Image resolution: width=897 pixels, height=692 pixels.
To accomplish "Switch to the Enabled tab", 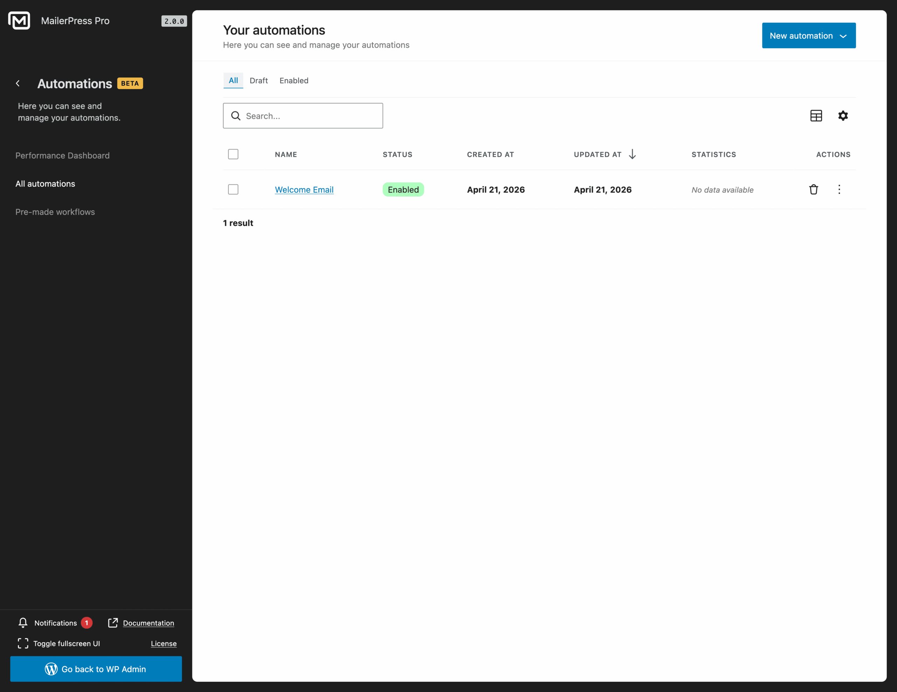I will click(294, 81).
